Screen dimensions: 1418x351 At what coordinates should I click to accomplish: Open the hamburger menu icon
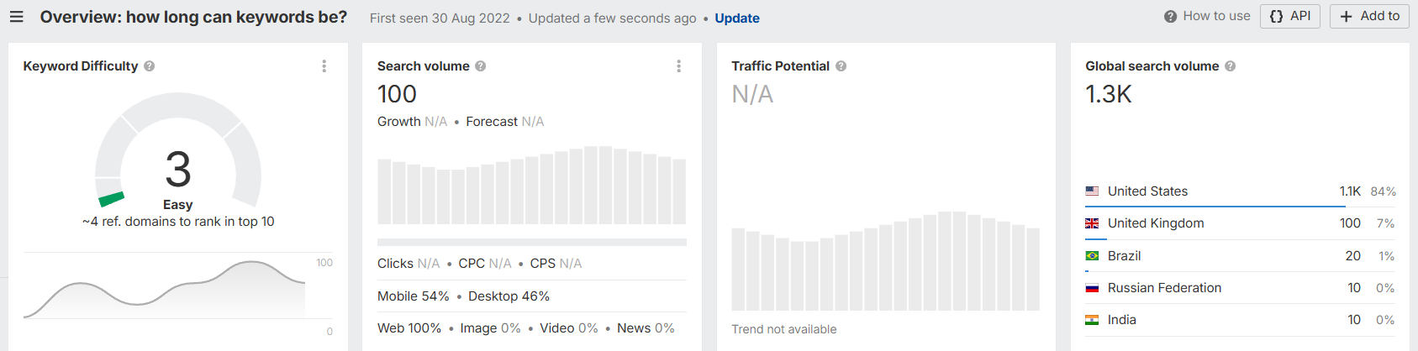point(17,17)
